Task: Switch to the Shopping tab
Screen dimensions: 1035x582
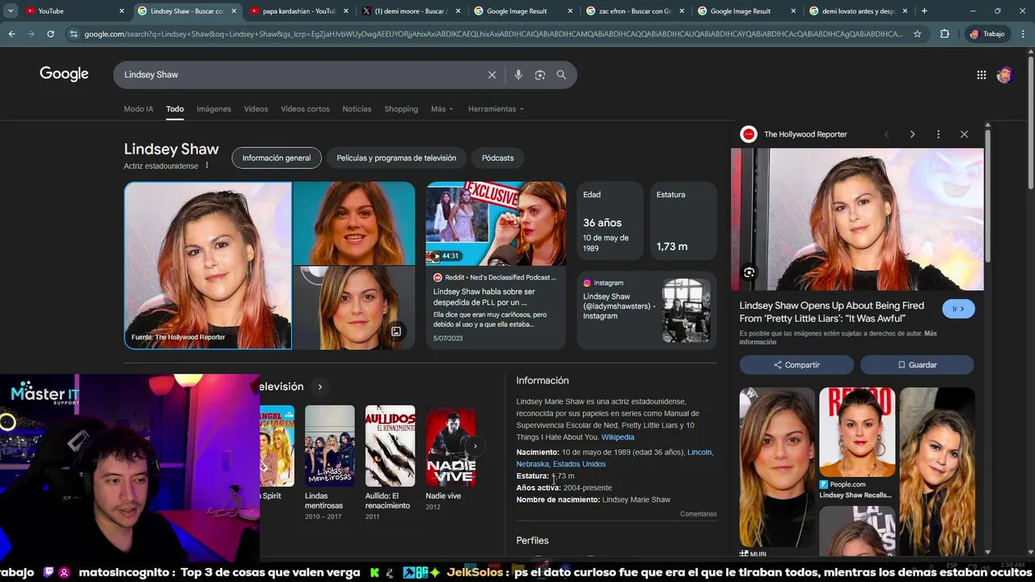Action: coord(401,109)
